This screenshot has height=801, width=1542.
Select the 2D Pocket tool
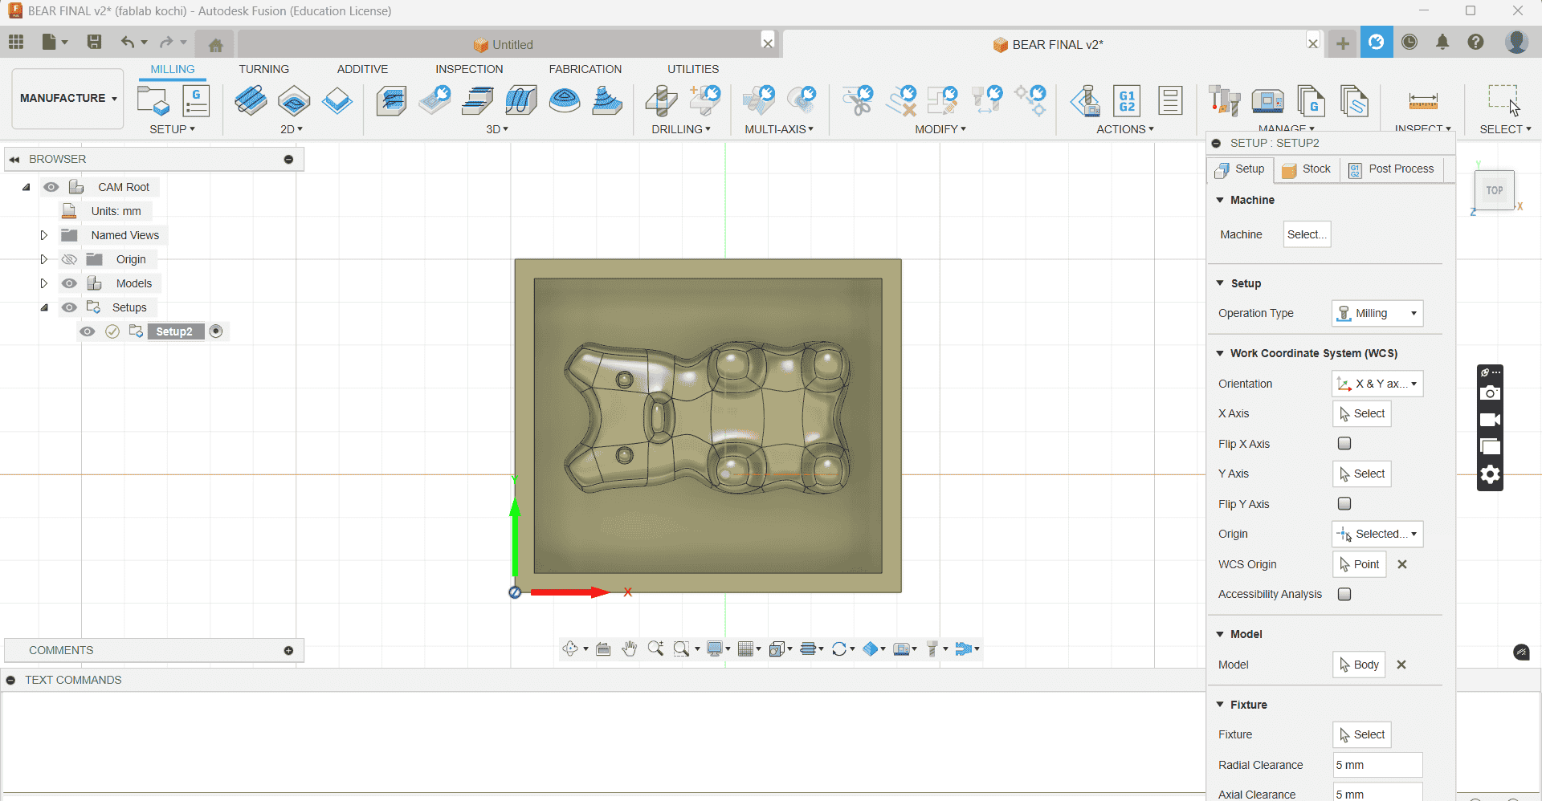[x=294, y=101]
